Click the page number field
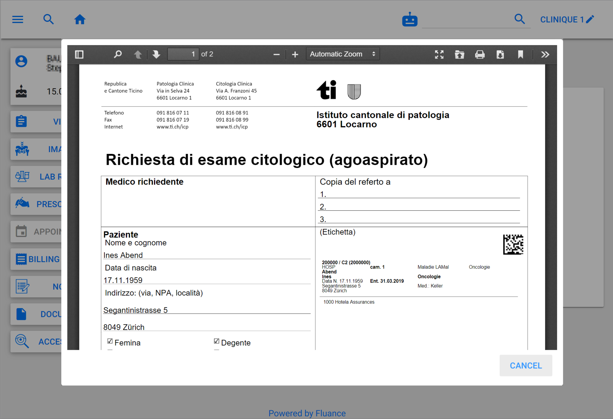Image resolution: width=613 pixels, height=419 pixels. coord(183,54)
